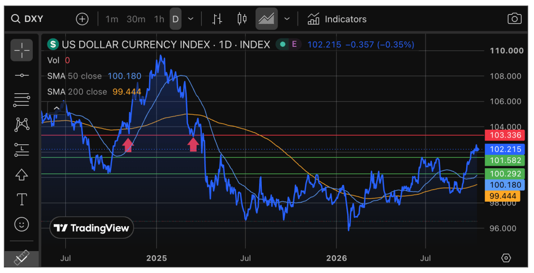The height and width of the screenshot is (273, 534).
Task: Click the US Dollar Currency Index title
Action: 166,44
